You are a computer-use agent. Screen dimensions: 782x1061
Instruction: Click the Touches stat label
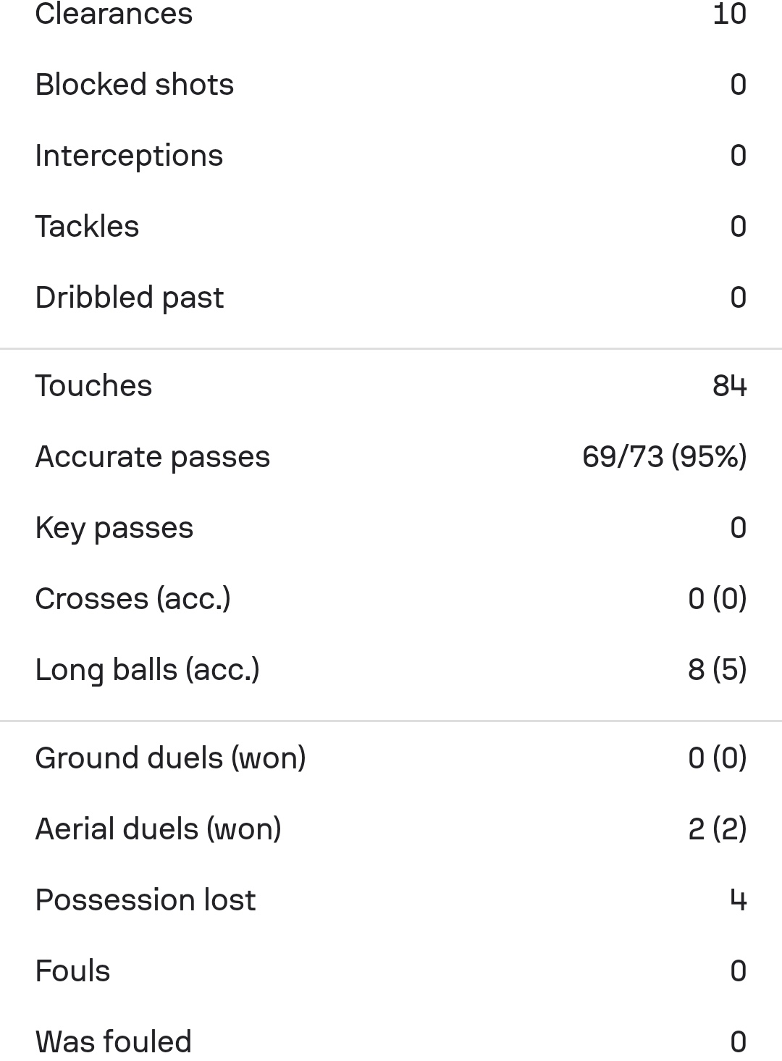click(93, 386)
